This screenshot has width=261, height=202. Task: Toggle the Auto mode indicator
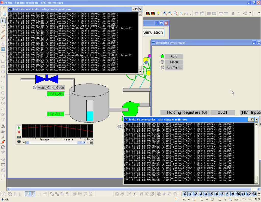[162, 56]
